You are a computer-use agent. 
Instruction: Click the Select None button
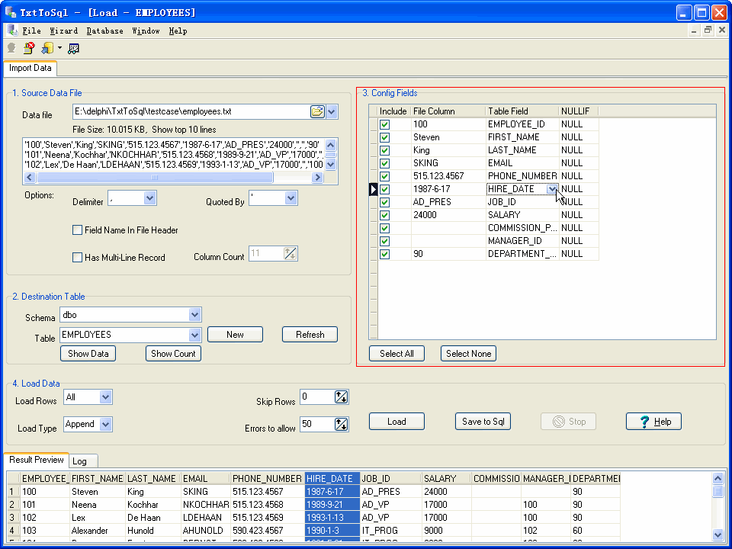pyautogui.click(x=469, y=353)
